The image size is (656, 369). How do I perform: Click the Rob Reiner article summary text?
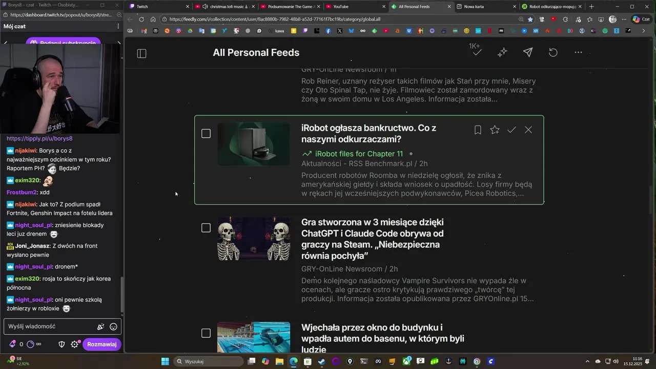[x=419, y=90]
